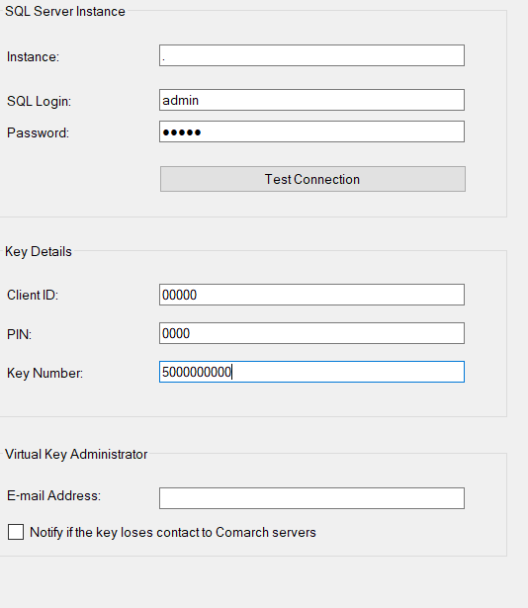Enable the Comarch servers notification checkbox
528x608 pixels.
point(16,532)
